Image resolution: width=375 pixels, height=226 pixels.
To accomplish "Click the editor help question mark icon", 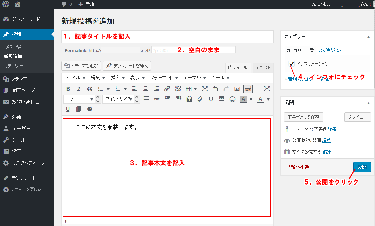I will pos(90,109).
